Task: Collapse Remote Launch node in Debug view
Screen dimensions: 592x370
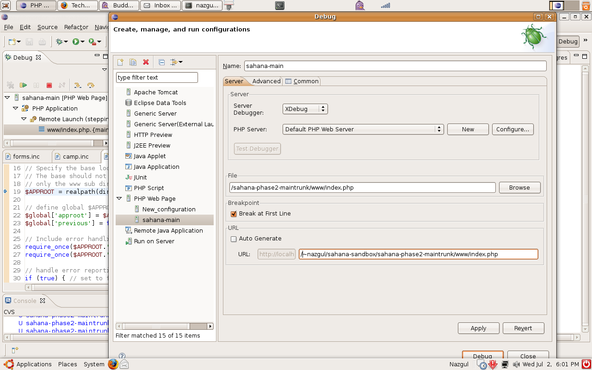Action: pos(24,119)
